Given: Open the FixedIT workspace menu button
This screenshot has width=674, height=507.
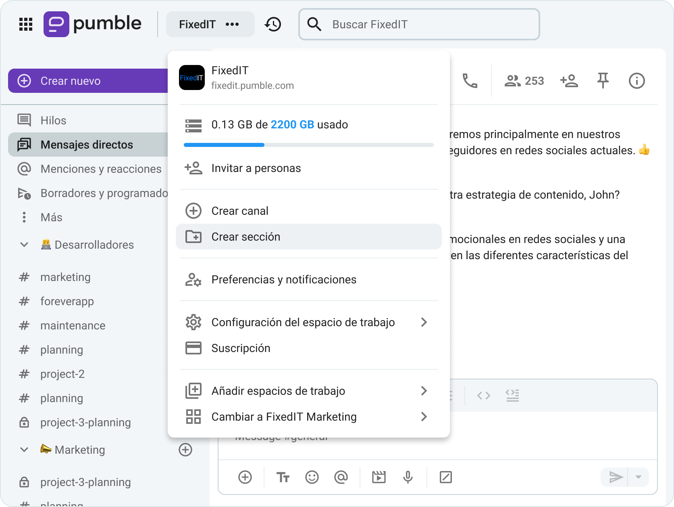Looking at the screenshot, I should [x=210, y=24].
